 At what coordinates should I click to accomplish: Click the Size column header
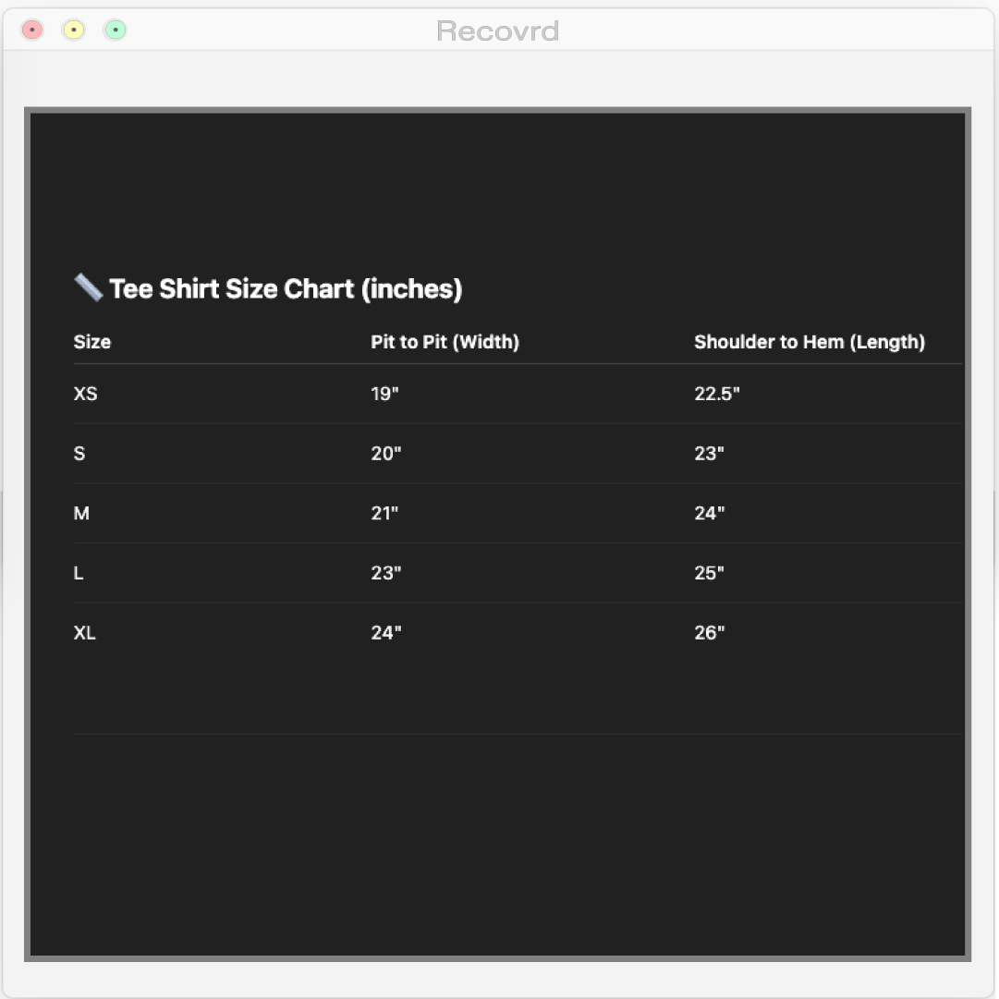[x=92, y=342]
